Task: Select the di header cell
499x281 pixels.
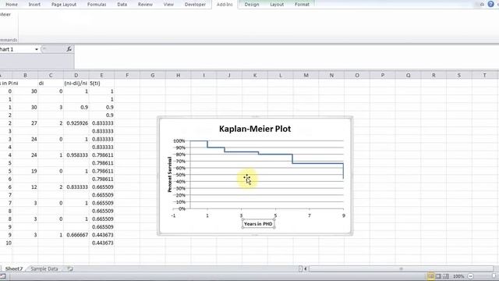Action: coord(51,84)
